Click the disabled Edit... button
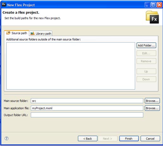163x146 pixels. point(146,53)
